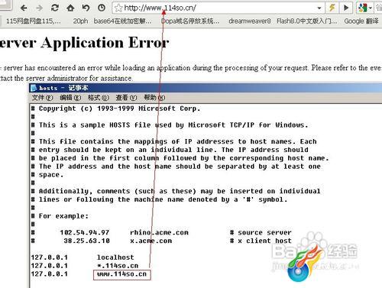Click the 'x.acme.com' example host

tap(151, 241)
